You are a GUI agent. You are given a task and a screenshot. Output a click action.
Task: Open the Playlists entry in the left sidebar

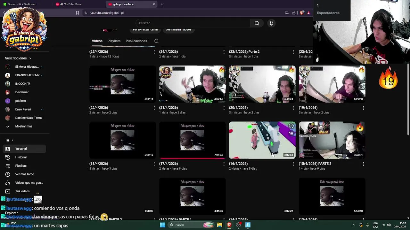(24, 166)
